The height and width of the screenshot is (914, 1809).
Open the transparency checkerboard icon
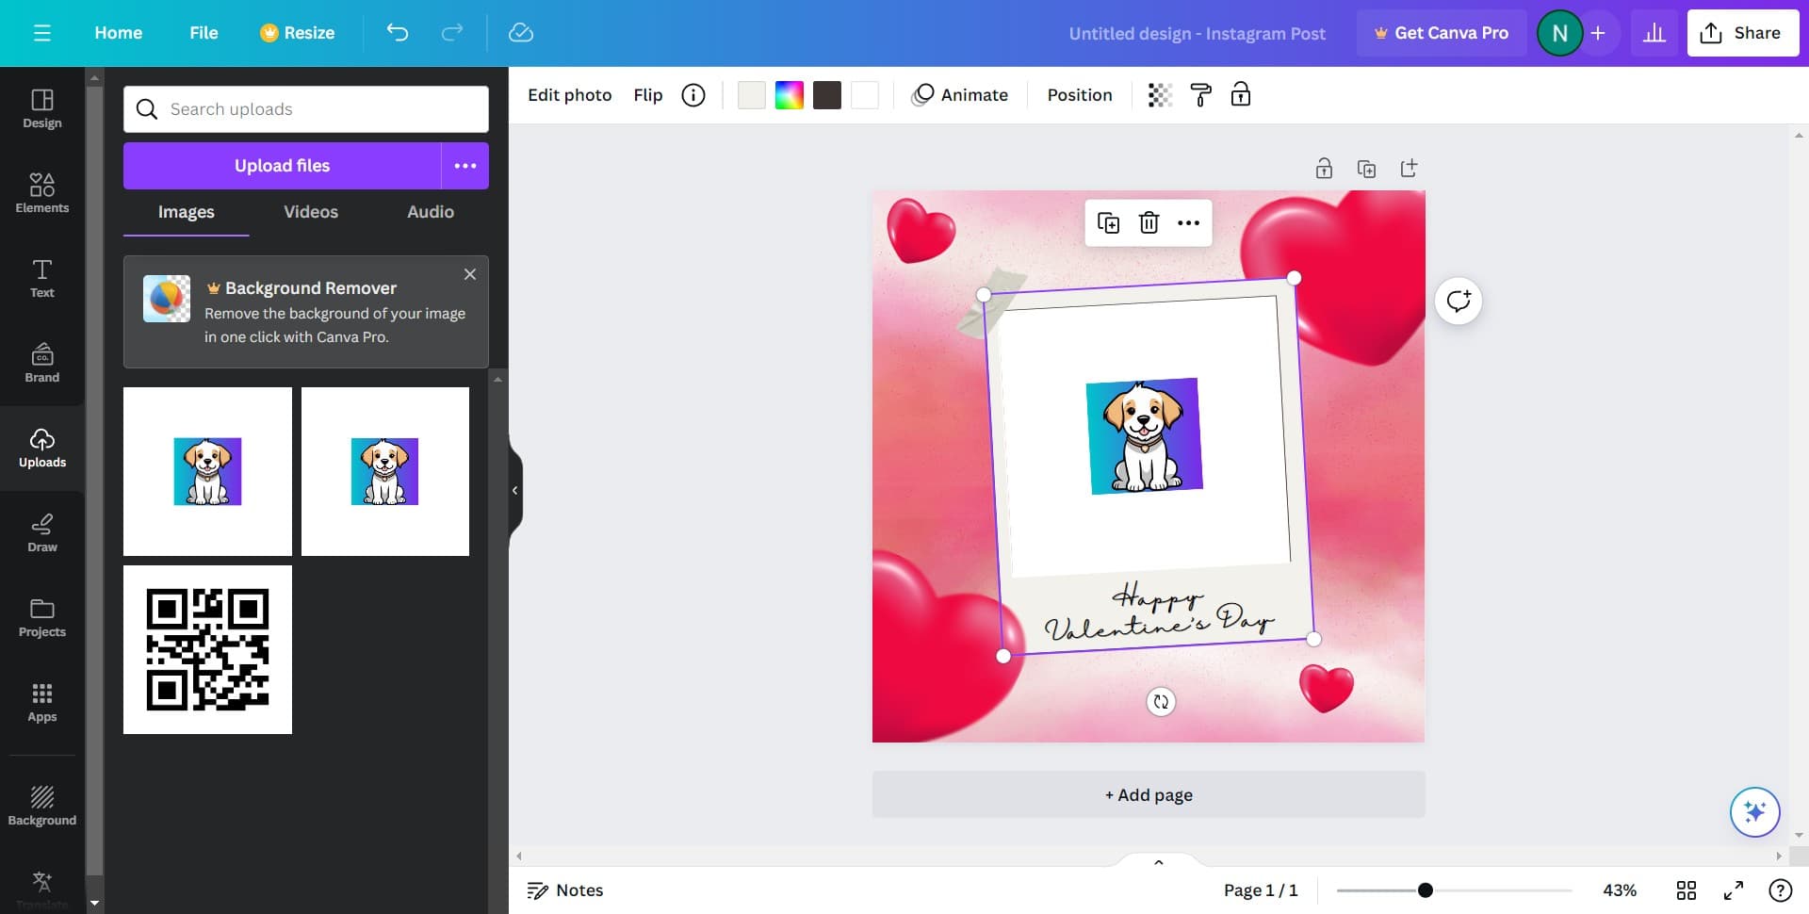pyautogui.click(x=1160, y=95)
